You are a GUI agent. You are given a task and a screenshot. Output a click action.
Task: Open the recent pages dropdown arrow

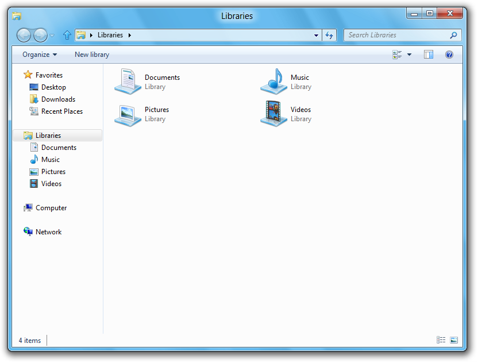point(52,36)
